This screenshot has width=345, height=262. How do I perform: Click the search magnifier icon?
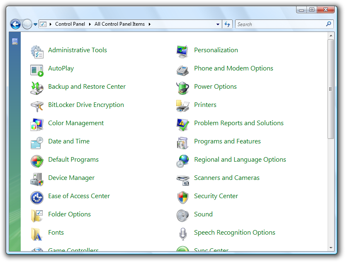point(328,24)
